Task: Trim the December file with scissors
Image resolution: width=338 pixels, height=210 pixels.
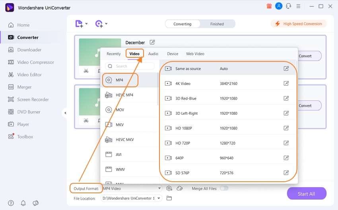Action: click(x=86, y=71)
